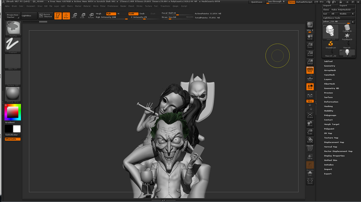This screenshot has height=202, width=361.
Task: Click the Projection Master button
Action: point(13,16)
